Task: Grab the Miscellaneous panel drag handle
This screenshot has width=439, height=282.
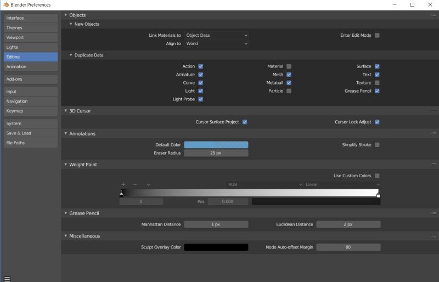Action: tap(434, 236)
